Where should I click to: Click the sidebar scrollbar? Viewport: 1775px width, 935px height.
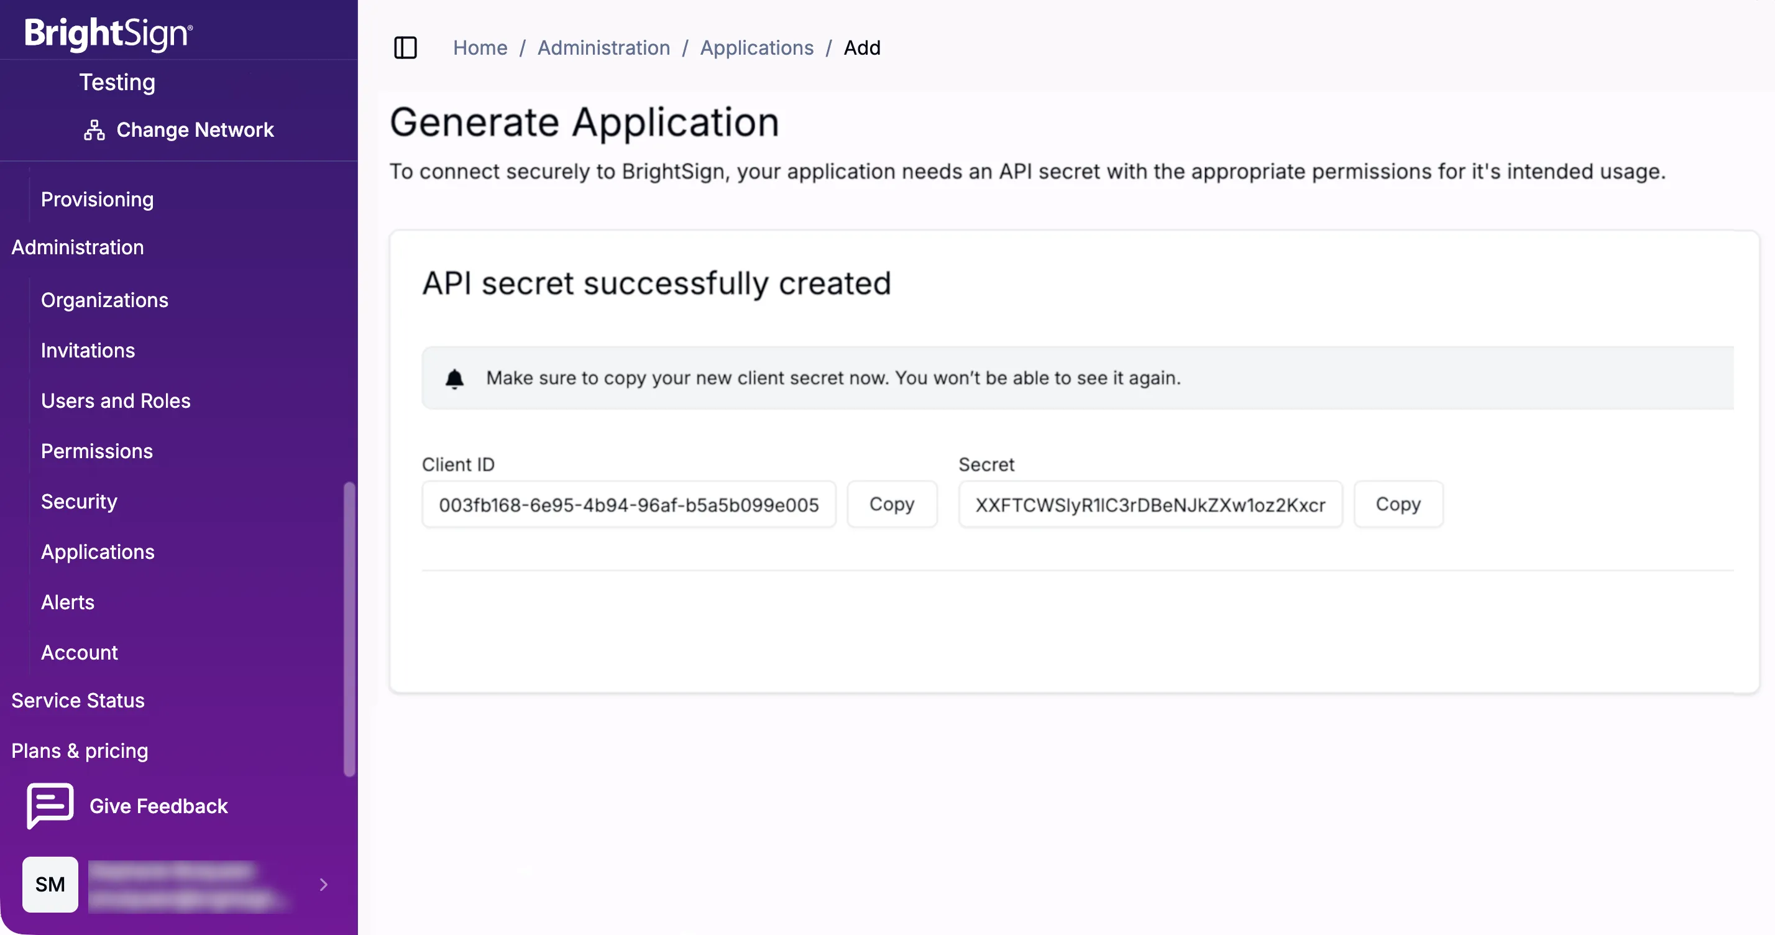click(349, 629)
